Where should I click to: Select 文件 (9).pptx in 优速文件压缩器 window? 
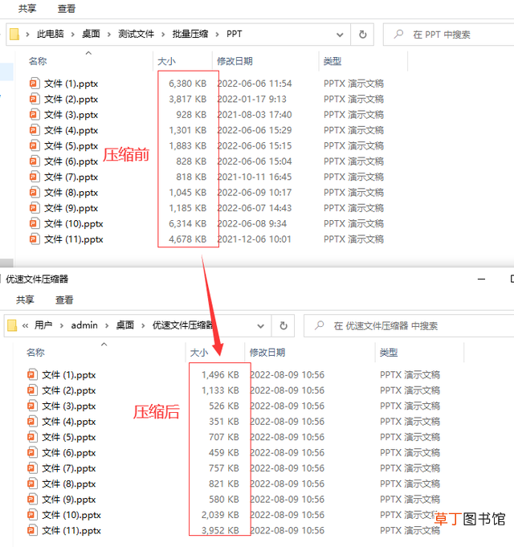[69, 499]
